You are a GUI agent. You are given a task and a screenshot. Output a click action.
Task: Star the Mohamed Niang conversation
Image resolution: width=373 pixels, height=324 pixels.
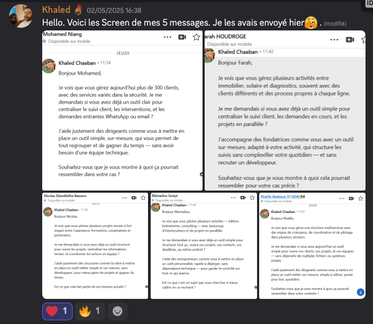(196, 37)
